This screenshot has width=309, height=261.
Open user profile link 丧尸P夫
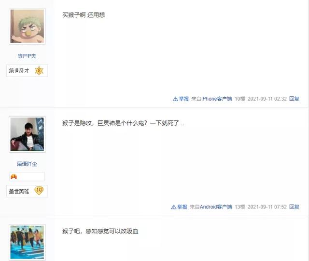coord(27,56)
